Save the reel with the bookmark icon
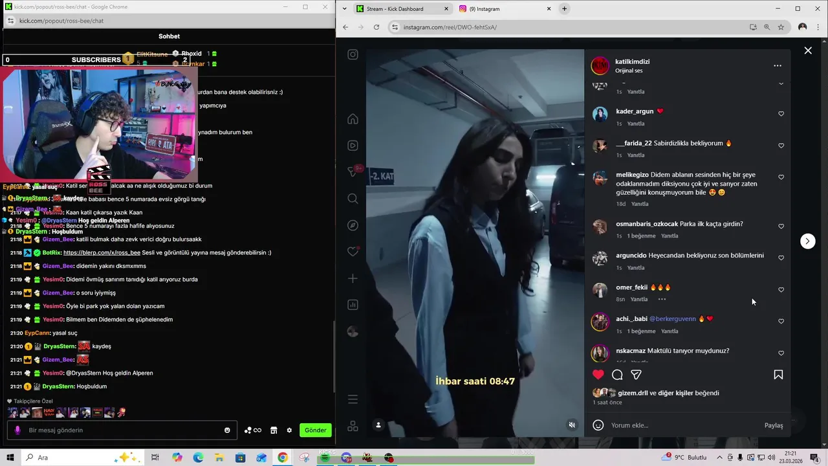This screenshot has height=466, width=828. tap(778, 375)
